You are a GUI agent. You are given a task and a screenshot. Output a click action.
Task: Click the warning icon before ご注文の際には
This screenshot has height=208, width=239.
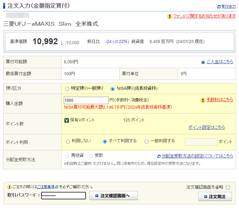pyautogui.click(x=9, y=187)
